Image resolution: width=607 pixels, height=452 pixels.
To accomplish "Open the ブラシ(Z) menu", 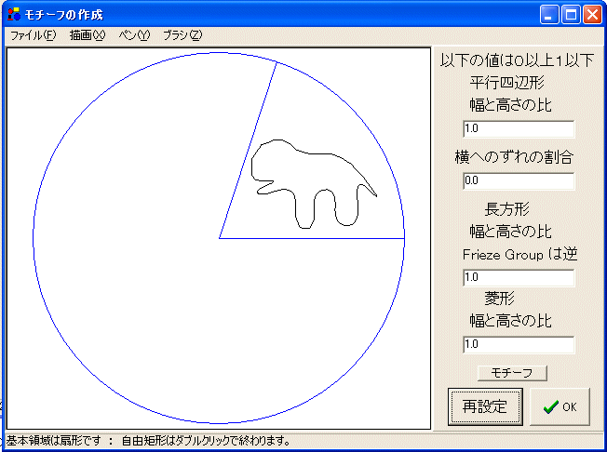I will click(182, 35).
